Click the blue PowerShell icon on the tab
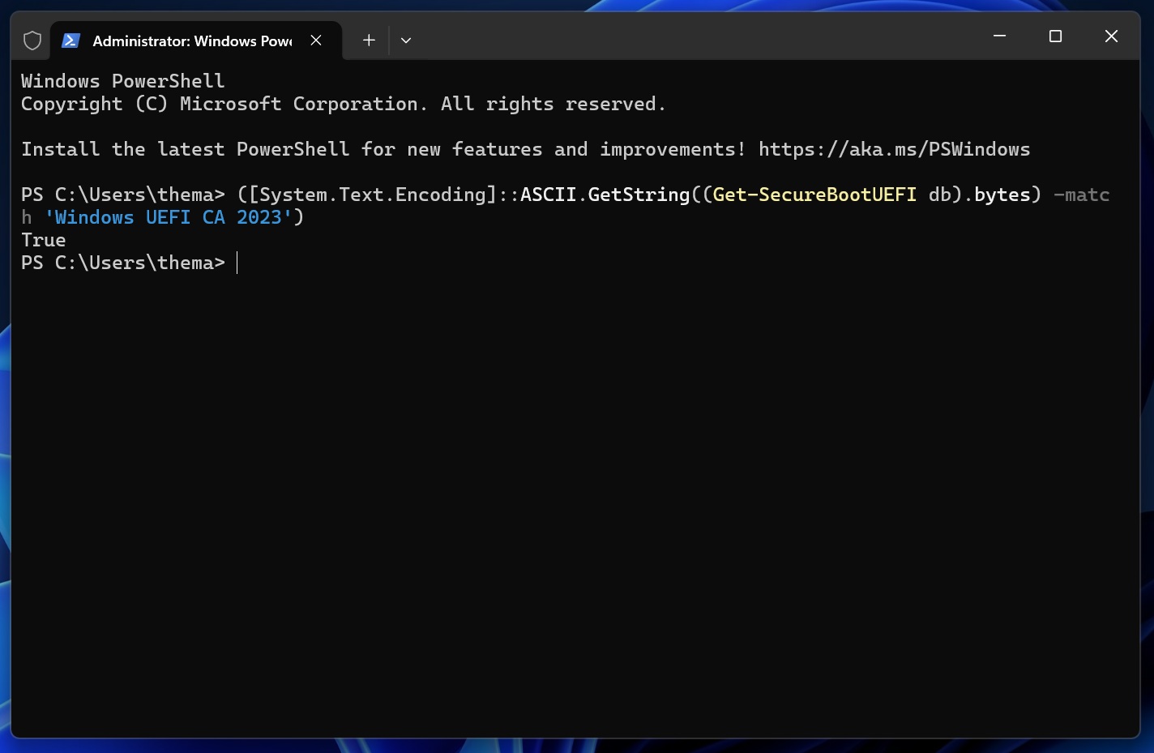 (x=71, y=40)
